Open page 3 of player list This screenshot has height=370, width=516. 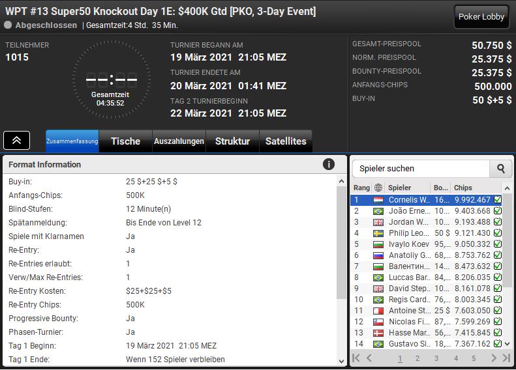tap(436, 358)
